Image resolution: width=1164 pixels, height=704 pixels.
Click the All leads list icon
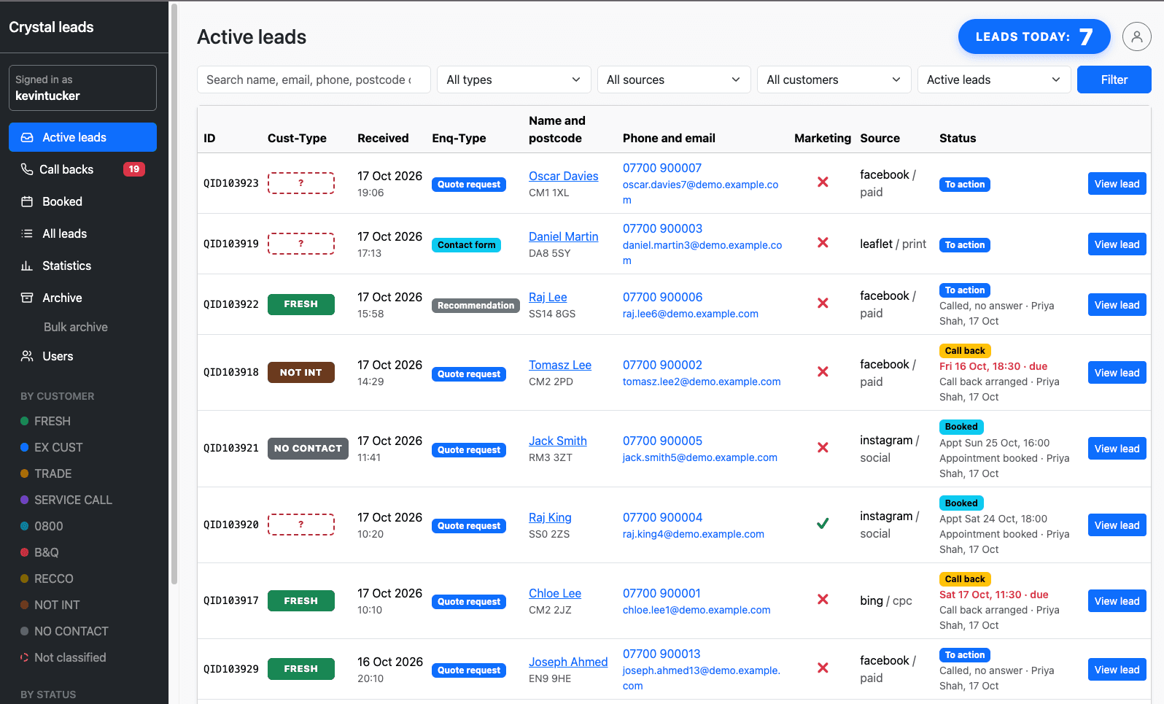coord(27,233)
